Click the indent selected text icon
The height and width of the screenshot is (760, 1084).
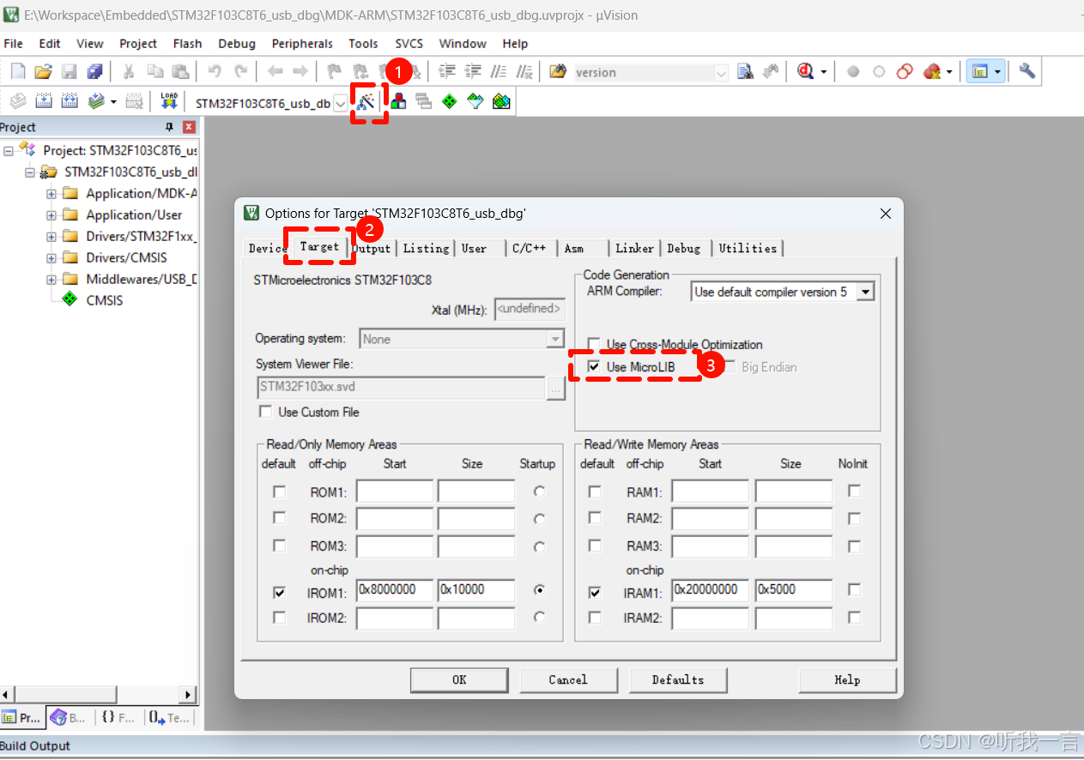[447, 72]
